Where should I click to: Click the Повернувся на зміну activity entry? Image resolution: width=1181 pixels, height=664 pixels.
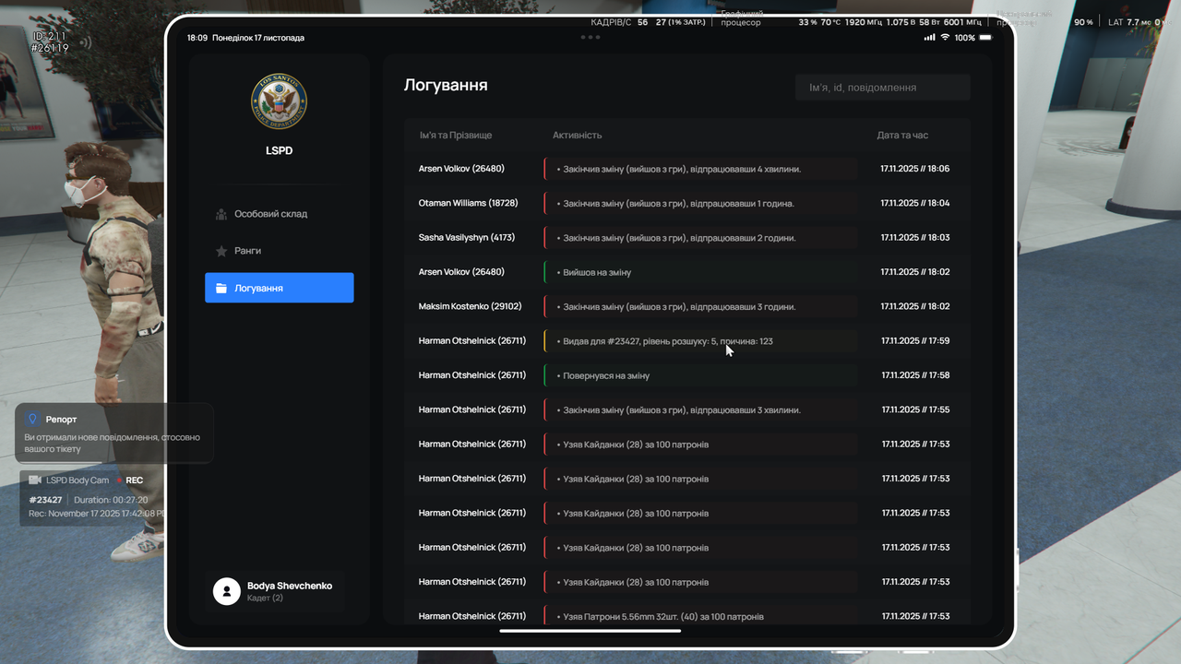[x=700, y=375]
